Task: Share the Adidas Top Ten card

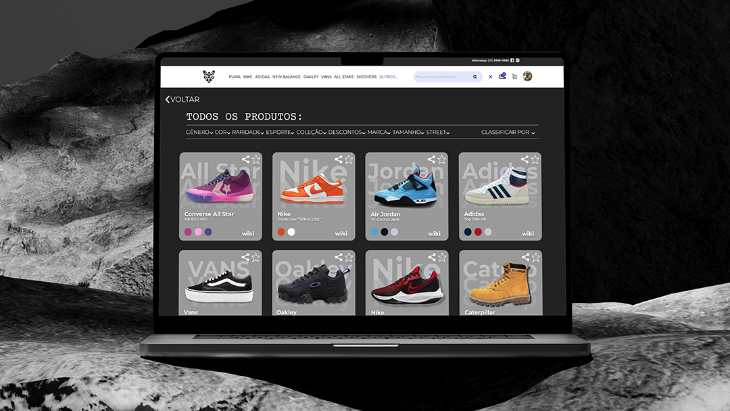Action: click(525, 159)
